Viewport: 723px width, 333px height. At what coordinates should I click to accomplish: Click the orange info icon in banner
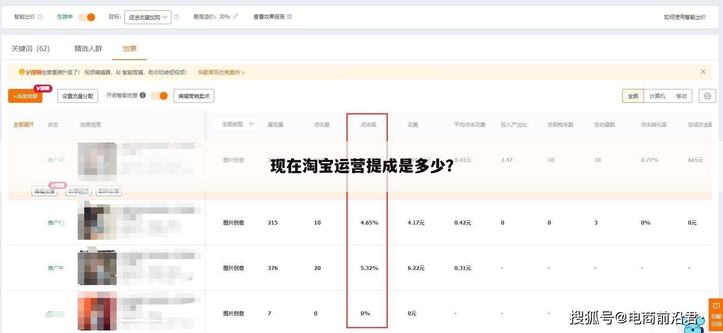[x=22, y=72]
